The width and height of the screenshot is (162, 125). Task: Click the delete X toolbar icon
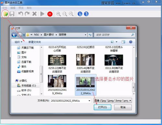(35, 14)
